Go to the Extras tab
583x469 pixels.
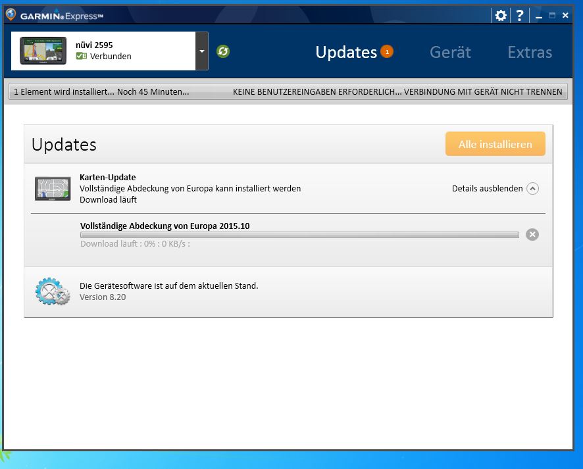pos(530,52)
